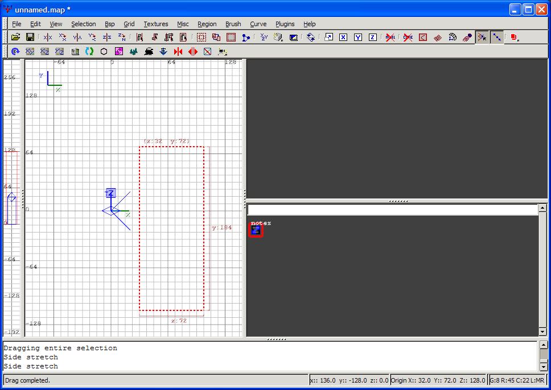Open the Selection menu
The image size is (551, 390).
point(84,24)
